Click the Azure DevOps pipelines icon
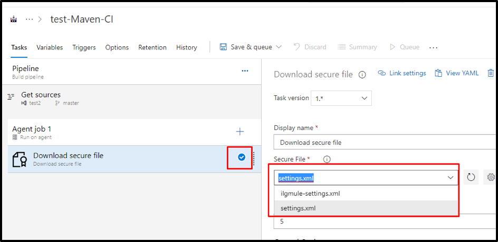Image resolution: width=498 pixels, height=242 pixels. pyautogui.click(x=13, y=19)
